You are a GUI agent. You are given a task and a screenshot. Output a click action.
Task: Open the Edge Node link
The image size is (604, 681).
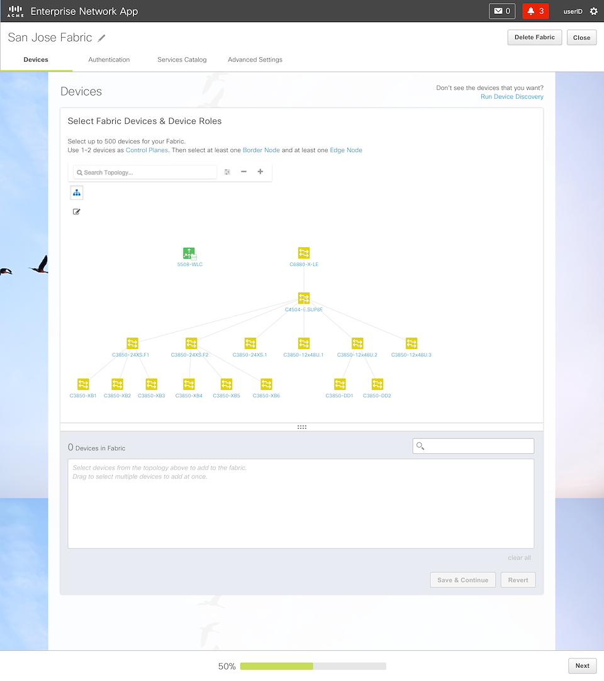pyautogui.click(x=346, y=150)
